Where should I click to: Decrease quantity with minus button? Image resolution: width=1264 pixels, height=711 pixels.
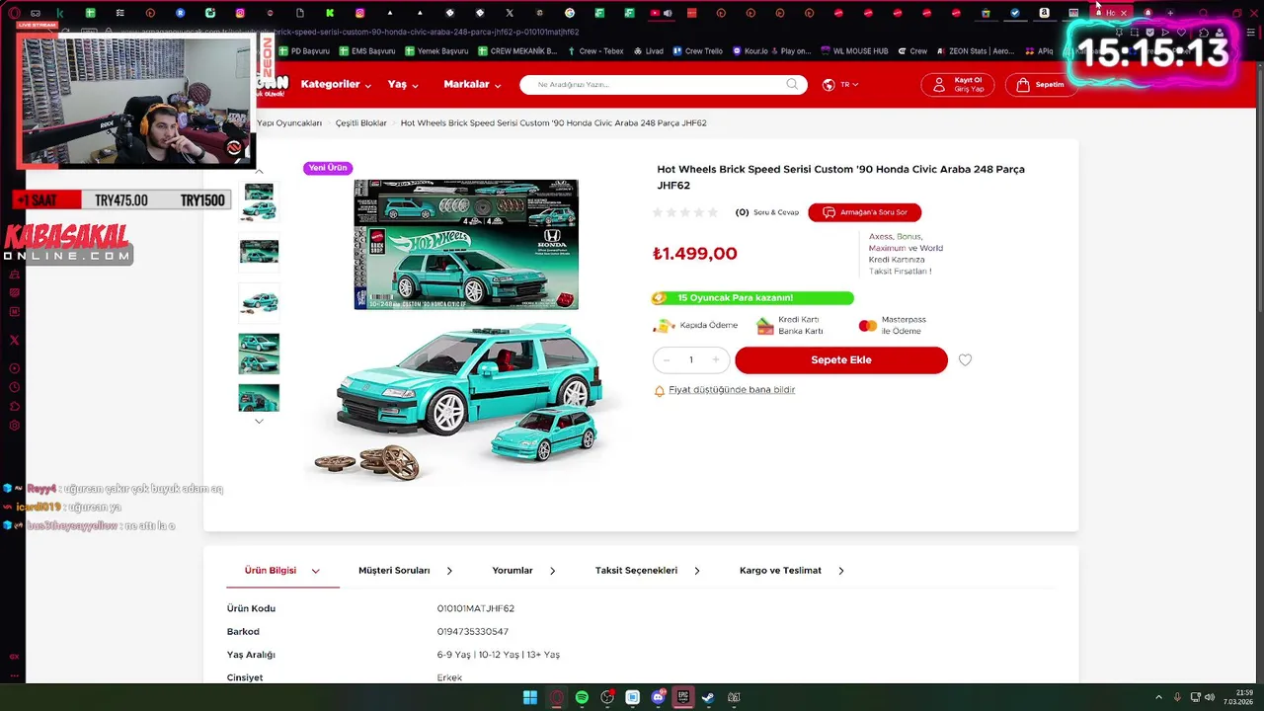667,360
